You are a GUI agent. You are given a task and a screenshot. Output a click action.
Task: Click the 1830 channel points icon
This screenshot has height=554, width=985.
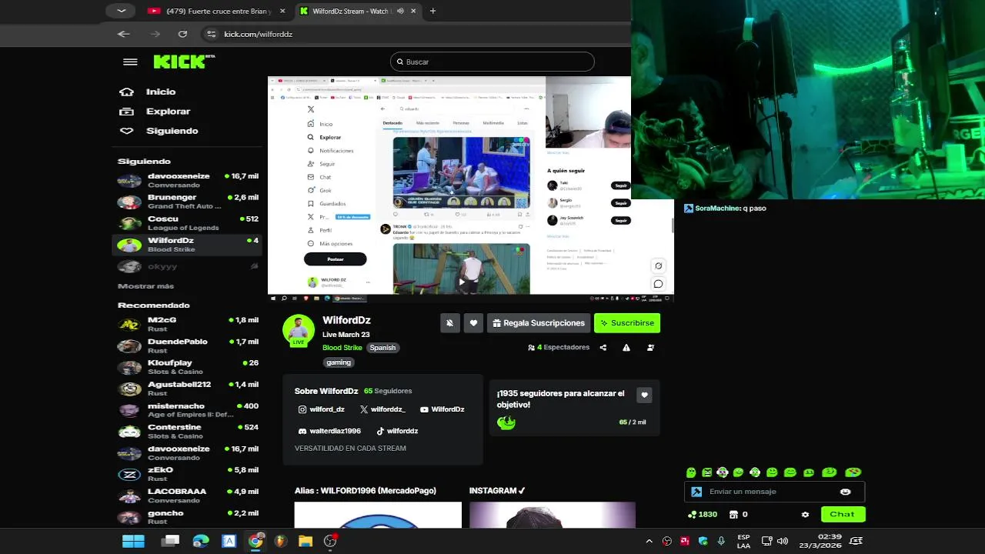pos(692,515)
